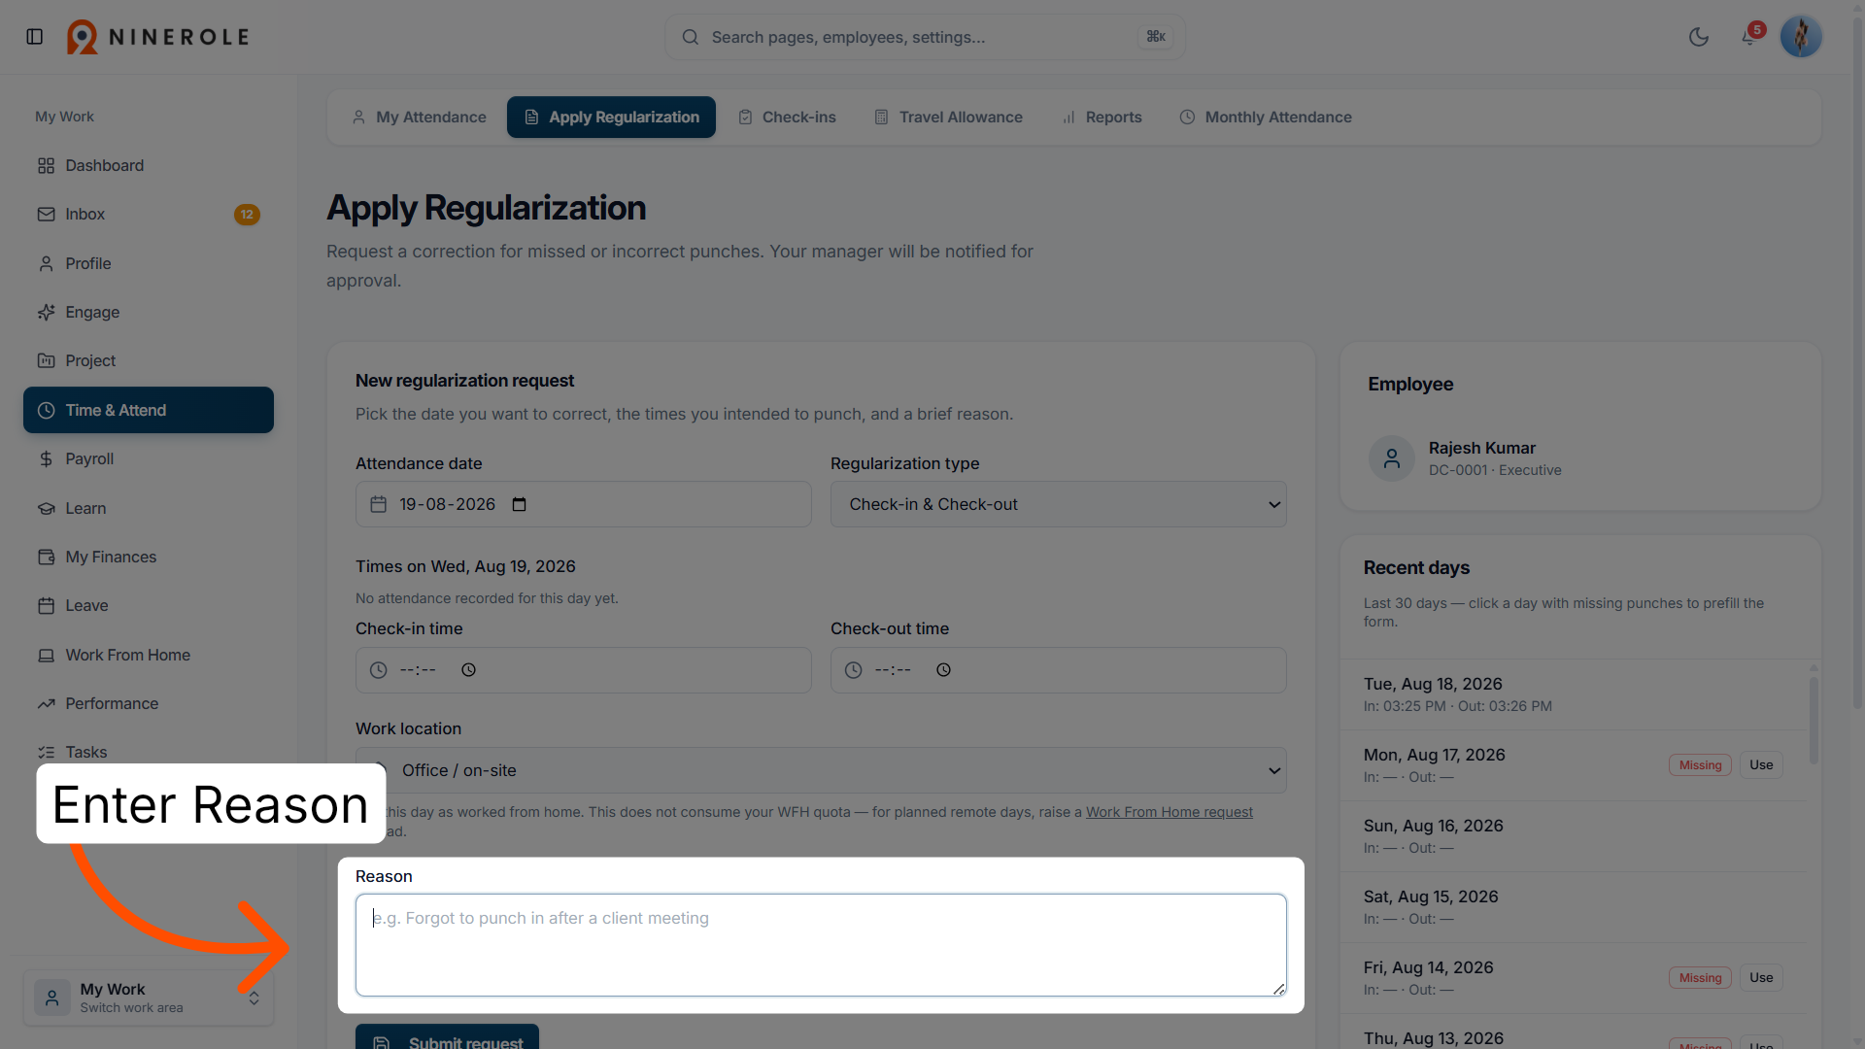Click into the Reason text area
The height and width of the screenshot is (1049, 1865).
pyautogui.click(x=821, y=945)
